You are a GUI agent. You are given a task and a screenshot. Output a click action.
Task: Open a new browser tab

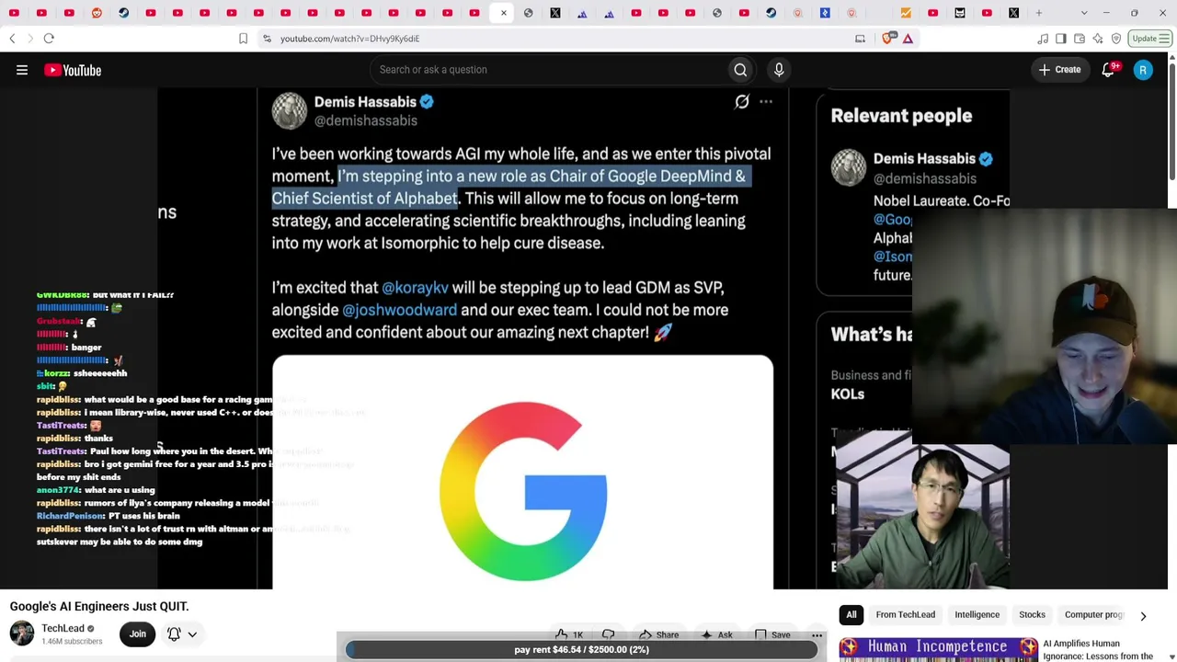(1039, 13)
